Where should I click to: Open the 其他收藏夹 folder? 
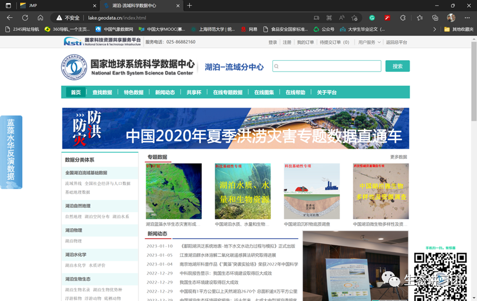459,29
